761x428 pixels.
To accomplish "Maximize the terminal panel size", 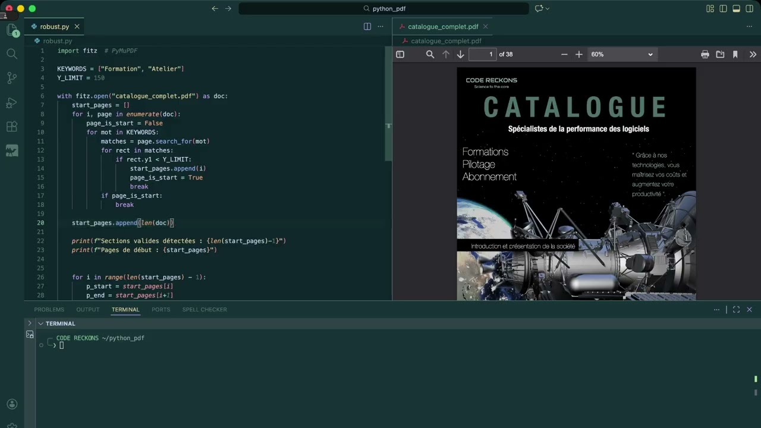I will (736, 309).
